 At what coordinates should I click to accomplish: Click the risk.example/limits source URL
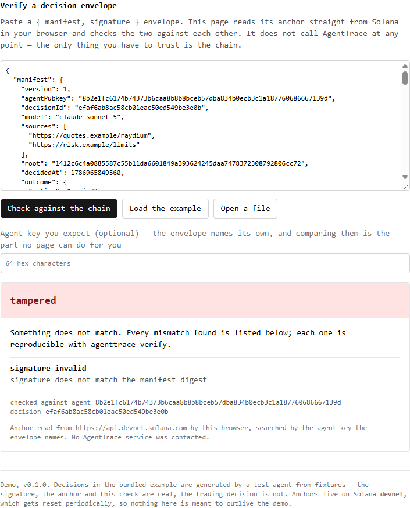(x=84, y=145)
